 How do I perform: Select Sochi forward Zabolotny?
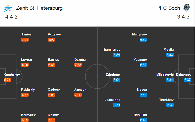[113, 75]
